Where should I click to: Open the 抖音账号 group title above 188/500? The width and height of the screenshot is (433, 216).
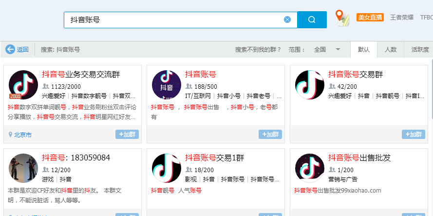(201, 75)
